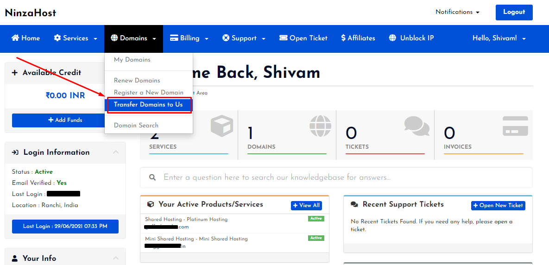The width and height of the screenshot is (549, 265).
Task: Select My Domains from dropdown
Action: point(132,60)
